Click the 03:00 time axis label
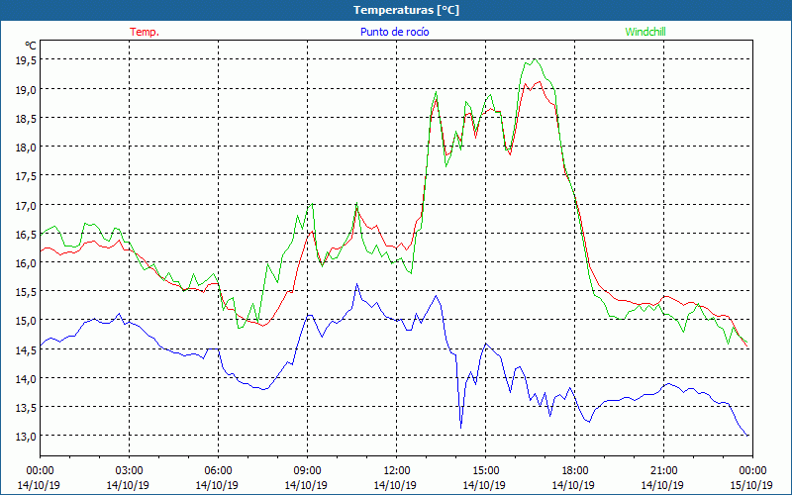 click(129, 471)
